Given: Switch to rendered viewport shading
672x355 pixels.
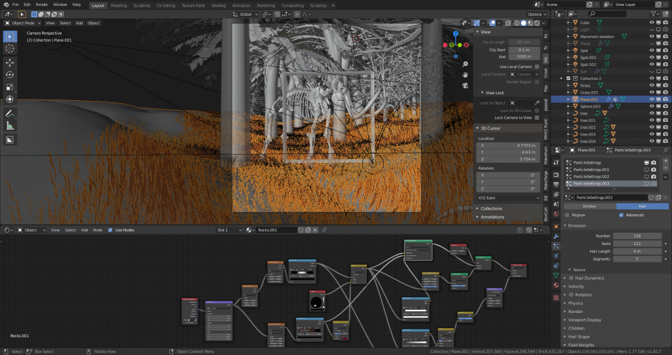Looking at the screenshot, I should coord(537,23).
